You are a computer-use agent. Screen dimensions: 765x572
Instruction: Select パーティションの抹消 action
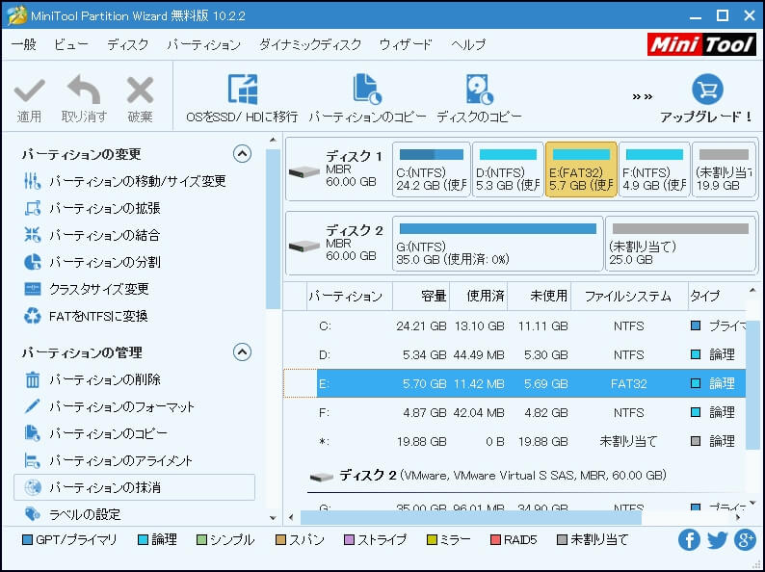tap(134, 487)
